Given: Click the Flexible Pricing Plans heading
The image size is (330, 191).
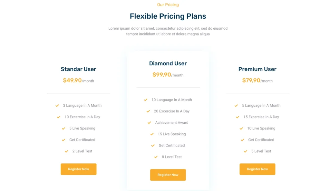Looking at the screenshot, I should tap(168, 16).
